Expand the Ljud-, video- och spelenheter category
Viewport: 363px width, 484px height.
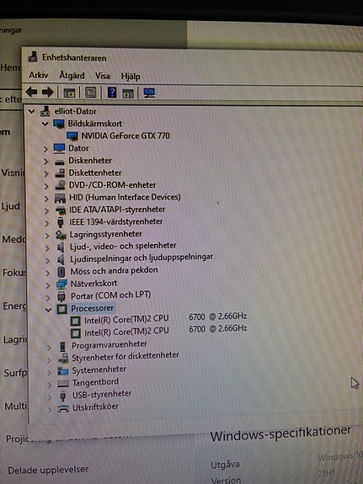[x=47, y=247]
